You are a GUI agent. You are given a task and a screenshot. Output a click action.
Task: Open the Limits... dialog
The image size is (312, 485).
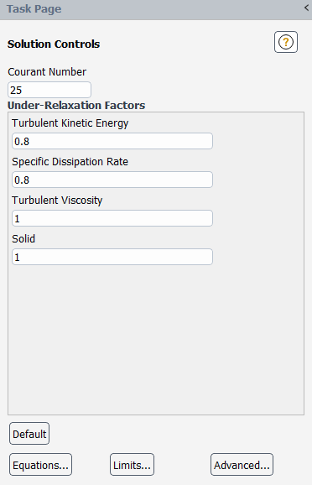(x=132, y=465)
